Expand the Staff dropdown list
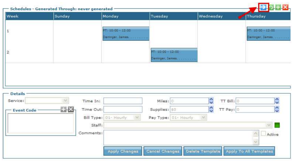This screenshot has width=298, height=162. coord(269,125)
